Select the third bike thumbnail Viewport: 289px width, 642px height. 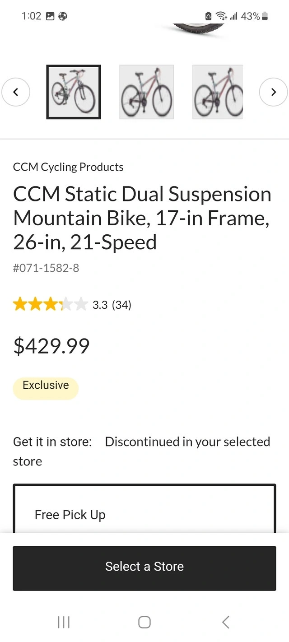coord(218,92)
